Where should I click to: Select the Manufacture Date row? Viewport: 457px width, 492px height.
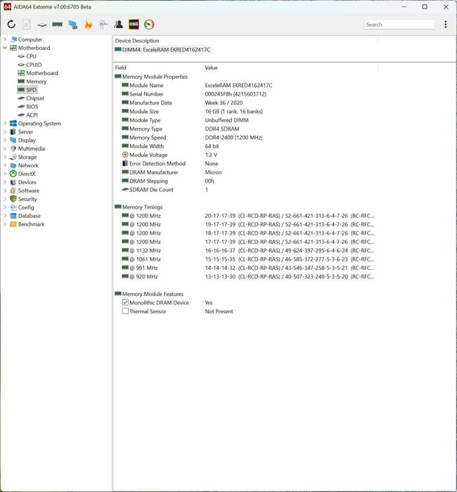coord(245,103)
